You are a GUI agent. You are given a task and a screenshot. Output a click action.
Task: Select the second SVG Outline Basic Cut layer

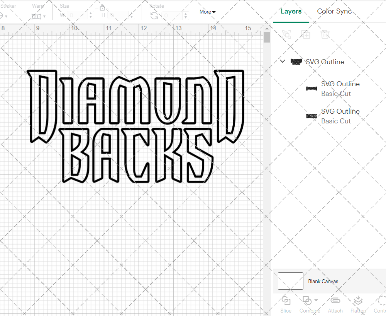coord(340,116)
